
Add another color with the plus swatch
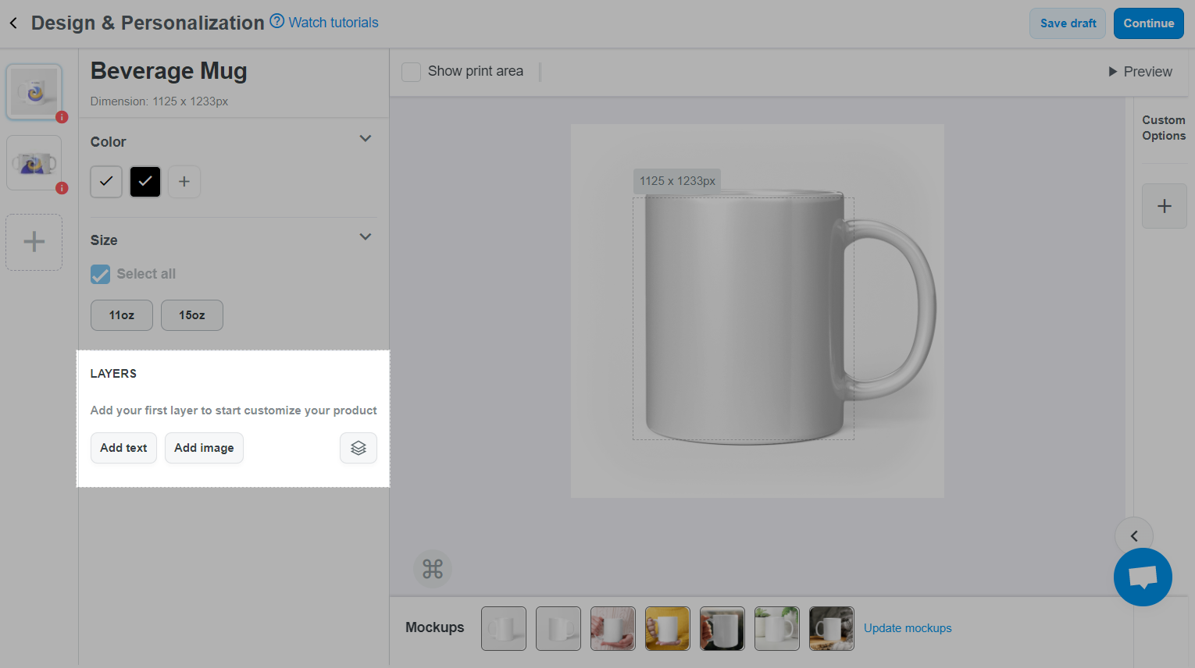184,182
